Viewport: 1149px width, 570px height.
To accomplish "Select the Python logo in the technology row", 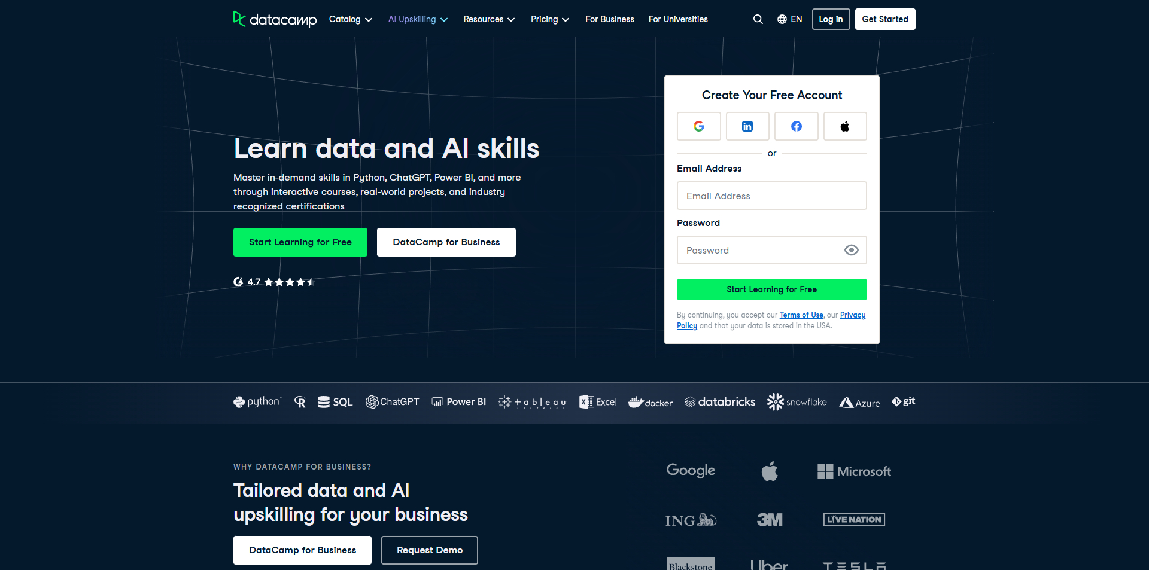I will point(257,401).
